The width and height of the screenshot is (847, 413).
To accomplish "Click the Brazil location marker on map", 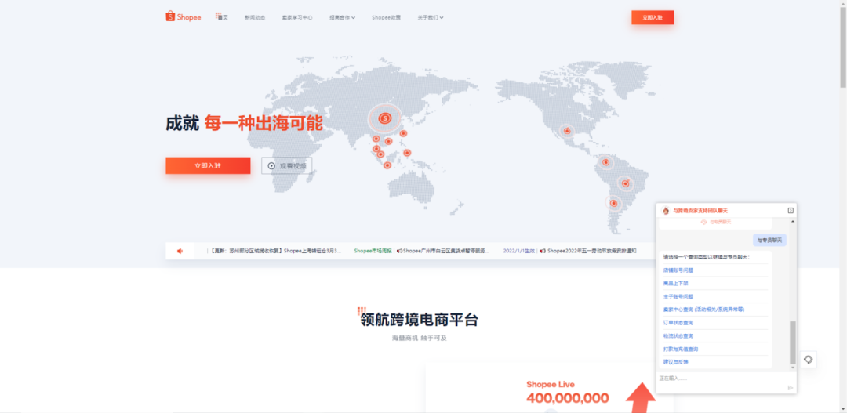I will click(x=625, y=183).
